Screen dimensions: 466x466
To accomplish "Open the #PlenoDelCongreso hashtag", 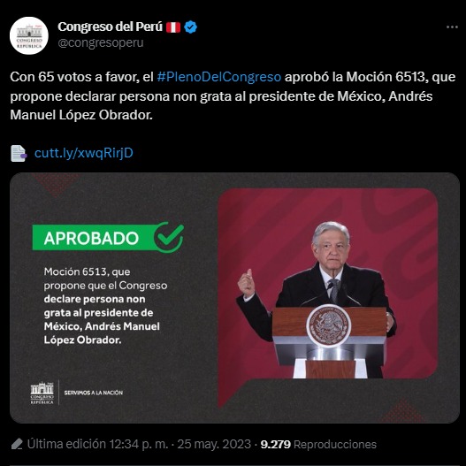I will point(218,77).
